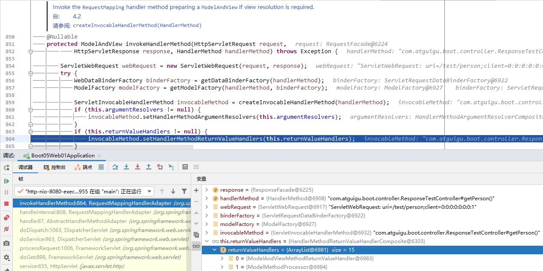Mute all breakpoints

pos(6,229)
